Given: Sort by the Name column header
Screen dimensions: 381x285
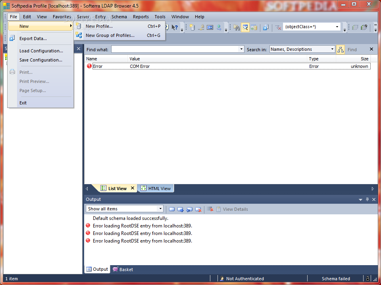Looking at the screenshot, I should [x=106, y=59].
